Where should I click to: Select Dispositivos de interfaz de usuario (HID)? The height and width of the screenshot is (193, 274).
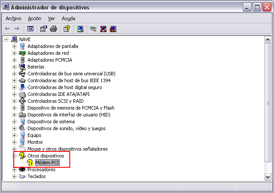click(68, 115)
